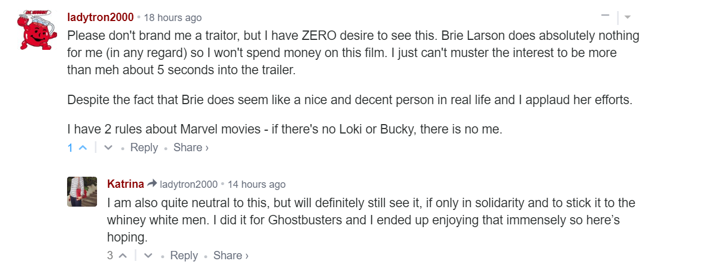Open ladytron2000's username profile link
Viewport: 703px width, 272px height.
point(100,17)
